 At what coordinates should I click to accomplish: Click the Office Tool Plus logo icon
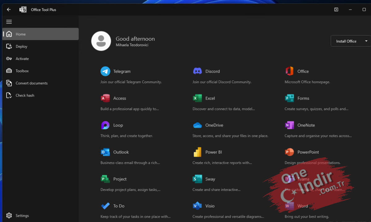click(x=23, y=10)
